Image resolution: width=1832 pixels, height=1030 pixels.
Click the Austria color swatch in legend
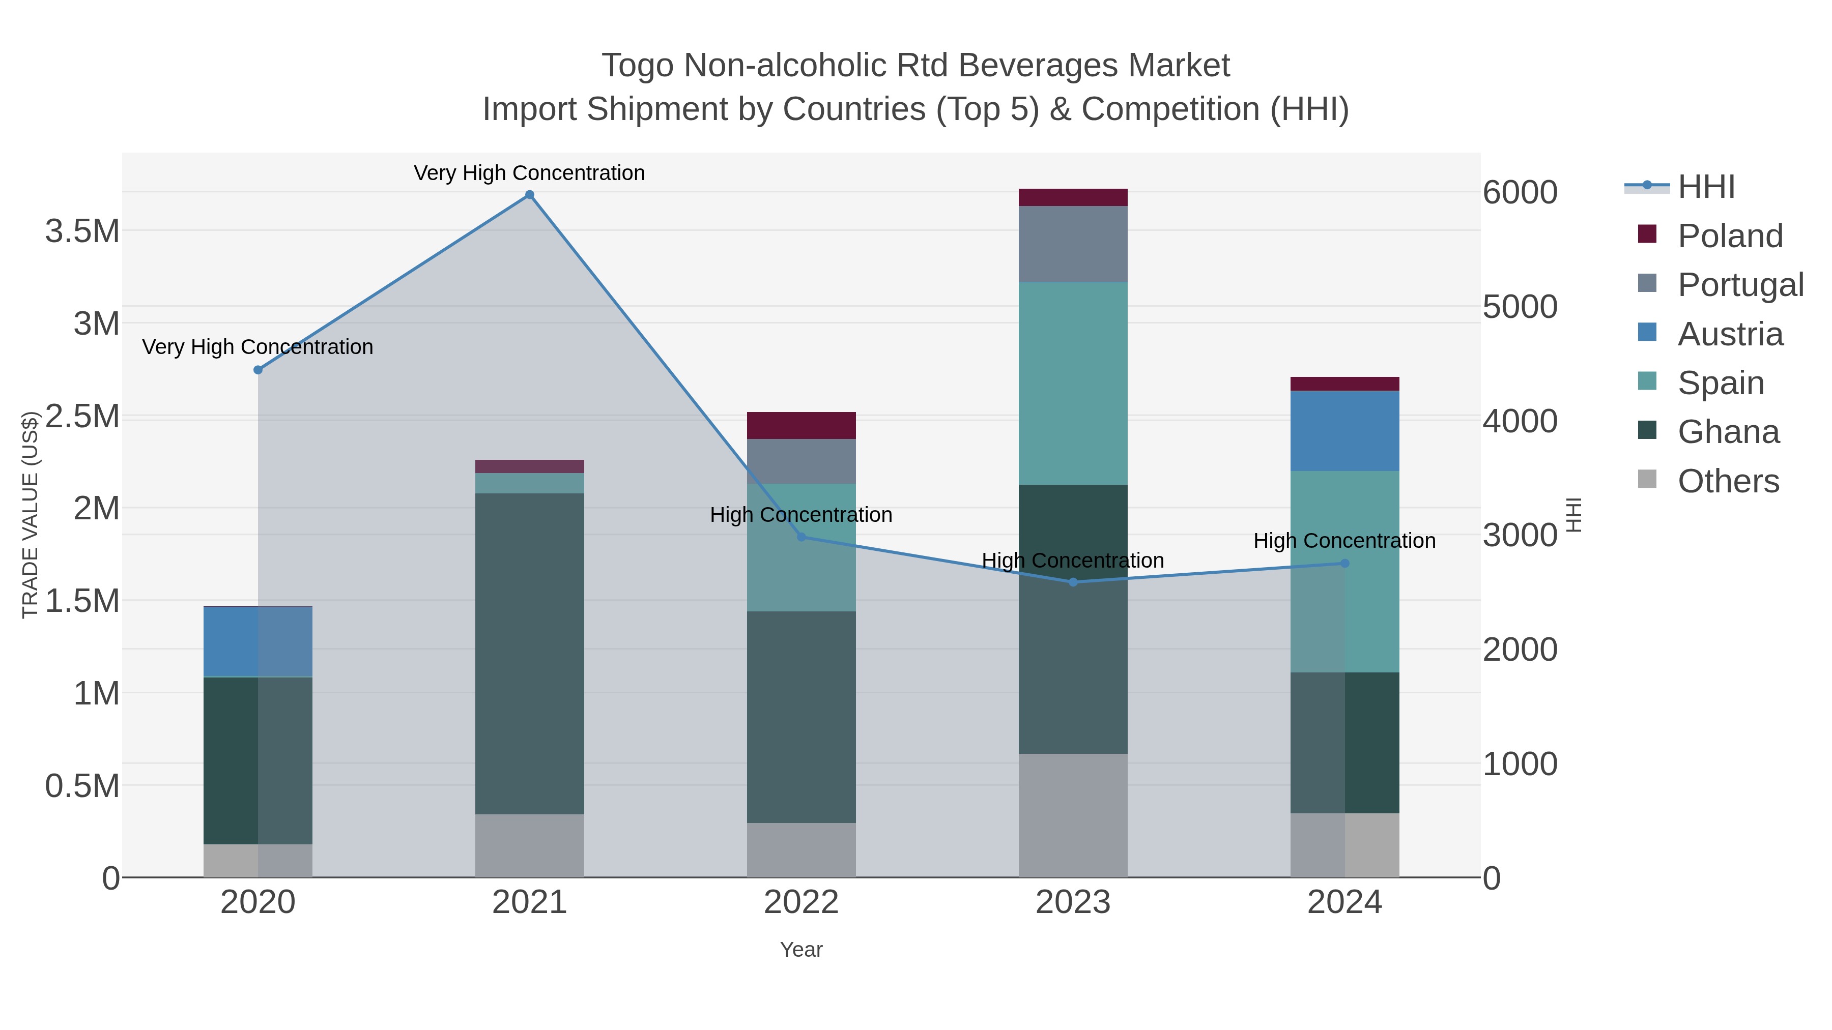(1647, 332)
